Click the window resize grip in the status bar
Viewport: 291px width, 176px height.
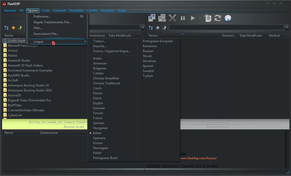pyautogui.click(x=288, y=172)
